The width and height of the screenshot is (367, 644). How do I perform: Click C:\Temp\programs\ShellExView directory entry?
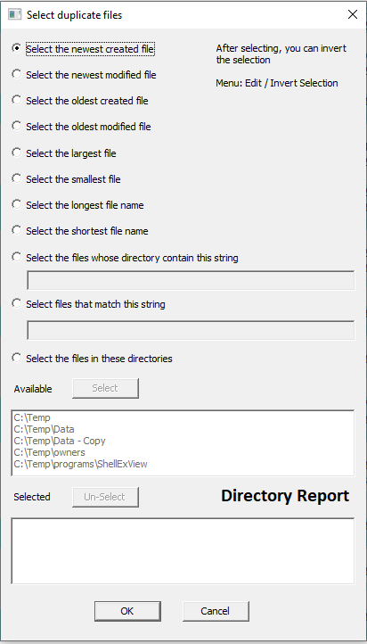tap(80, 464)
